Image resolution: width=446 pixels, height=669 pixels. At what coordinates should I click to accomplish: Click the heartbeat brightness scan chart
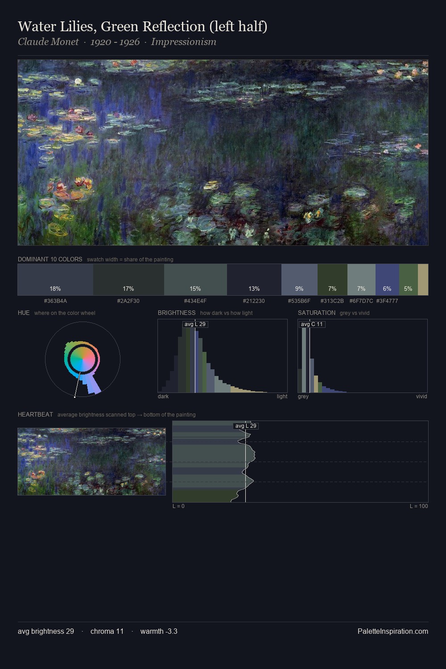[x=300, y=462]
